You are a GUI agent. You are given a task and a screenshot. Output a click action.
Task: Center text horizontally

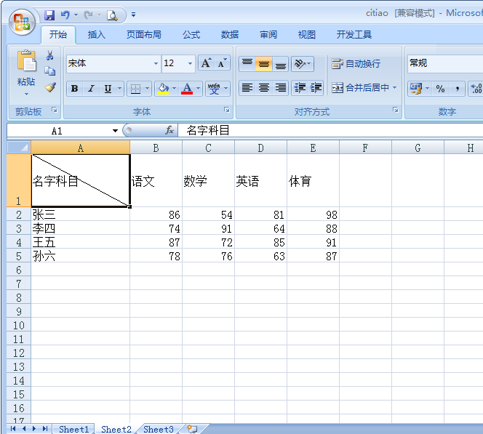[263, 88]
